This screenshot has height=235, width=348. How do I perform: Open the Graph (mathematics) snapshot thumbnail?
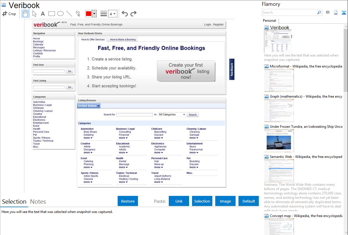pyautogui.click(x=279, y=110)
